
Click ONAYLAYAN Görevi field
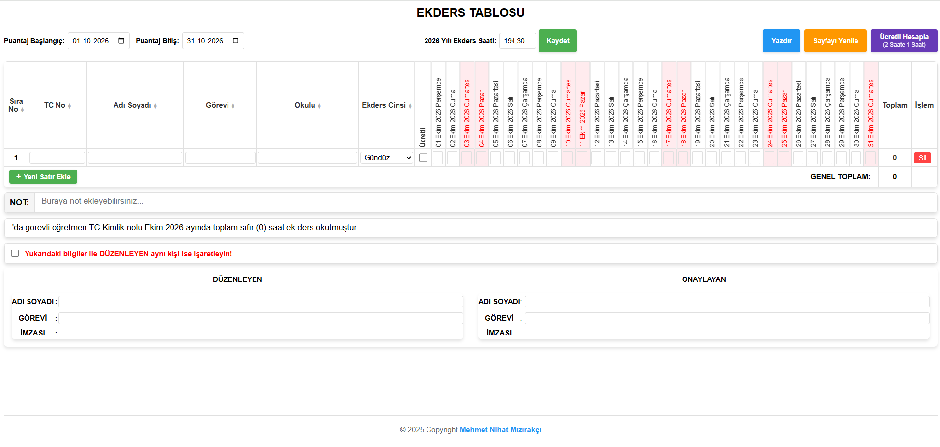pos(727,318)
